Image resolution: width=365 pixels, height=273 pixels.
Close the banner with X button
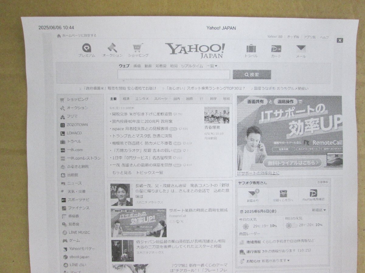[340, 40]
